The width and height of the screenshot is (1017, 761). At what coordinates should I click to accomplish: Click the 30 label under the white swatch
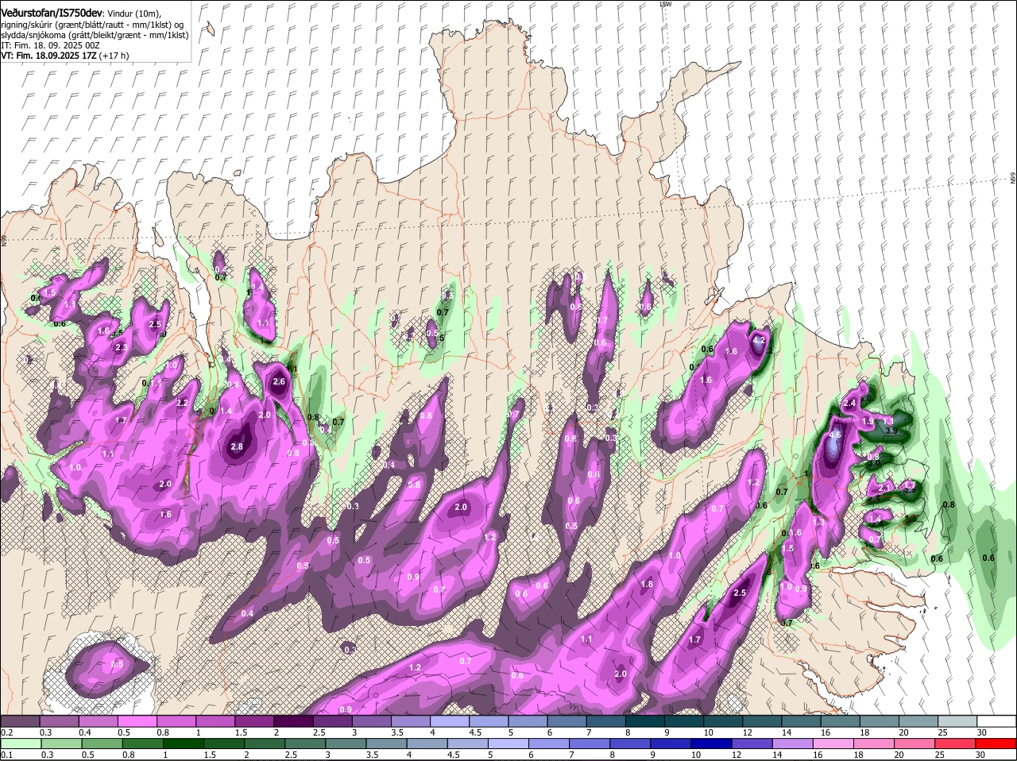[980, 732]
